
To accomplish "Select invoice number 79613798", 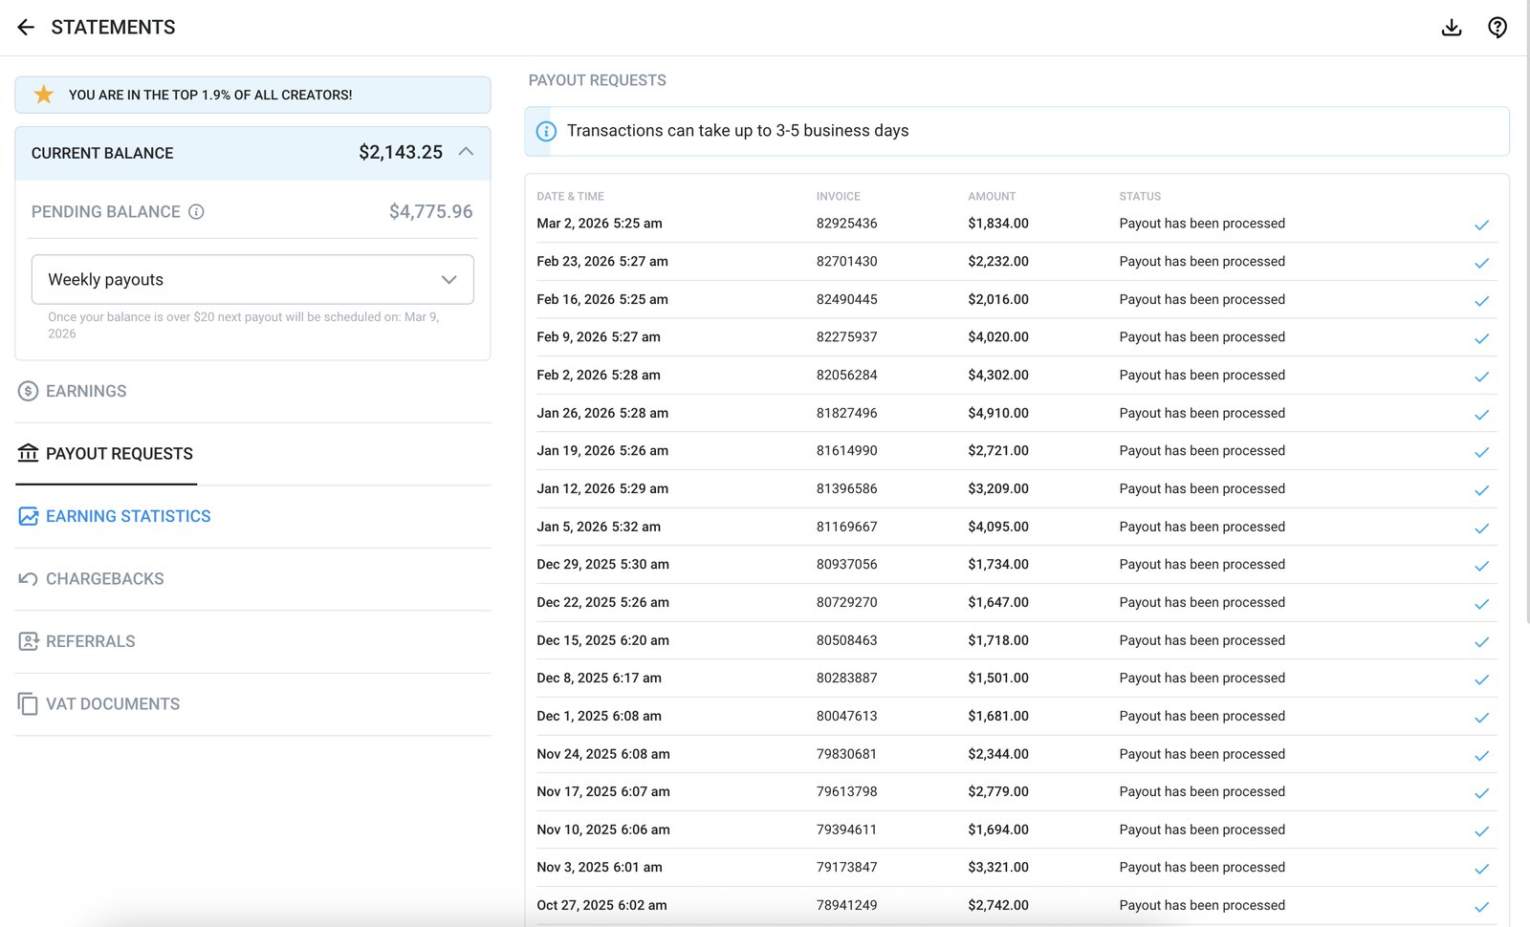I will click(x=846, y=791).
